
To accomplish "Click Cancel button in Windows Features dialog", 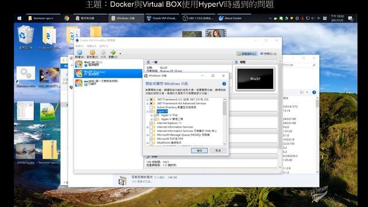I will (218, 151).
